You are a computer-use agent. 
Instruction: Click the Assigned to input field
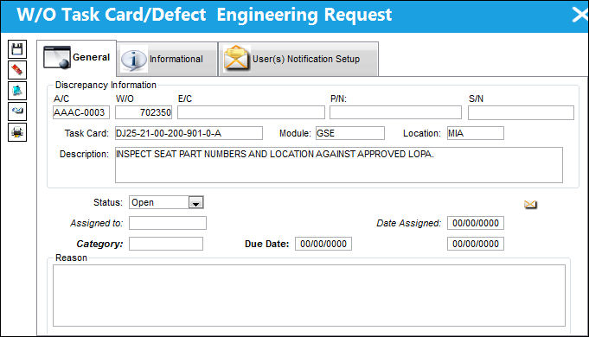click(168, 223)
